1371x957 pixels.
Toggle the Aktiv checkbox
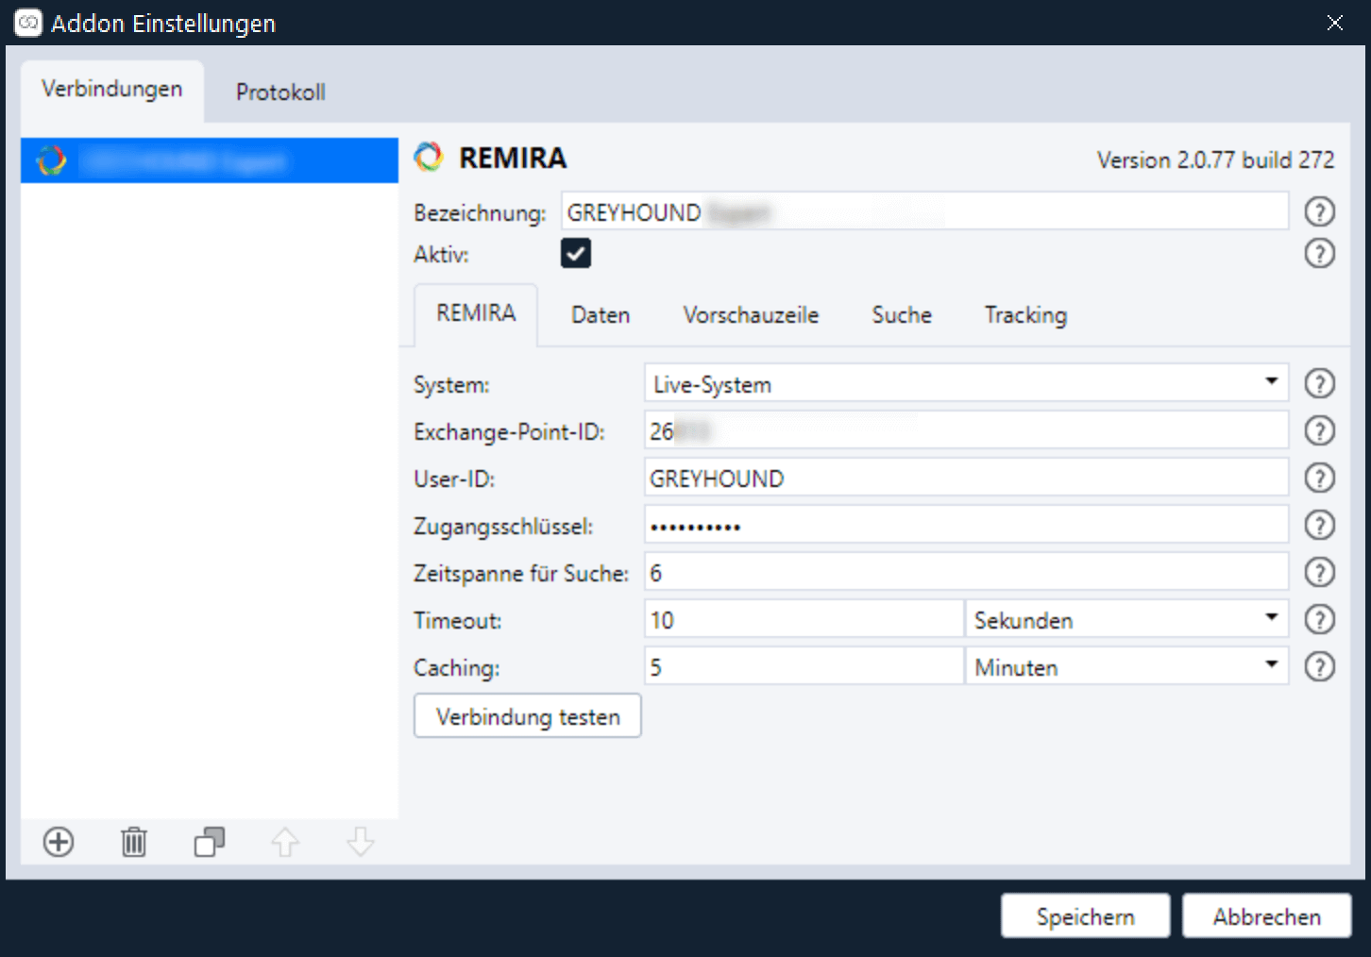576,253
